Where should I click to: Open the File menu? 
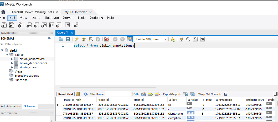(x=2, y=18)
